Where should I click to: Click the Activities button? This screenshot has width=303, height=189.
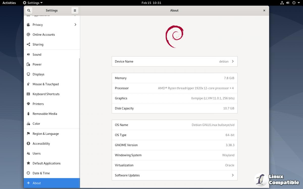(x=9, y=3)
